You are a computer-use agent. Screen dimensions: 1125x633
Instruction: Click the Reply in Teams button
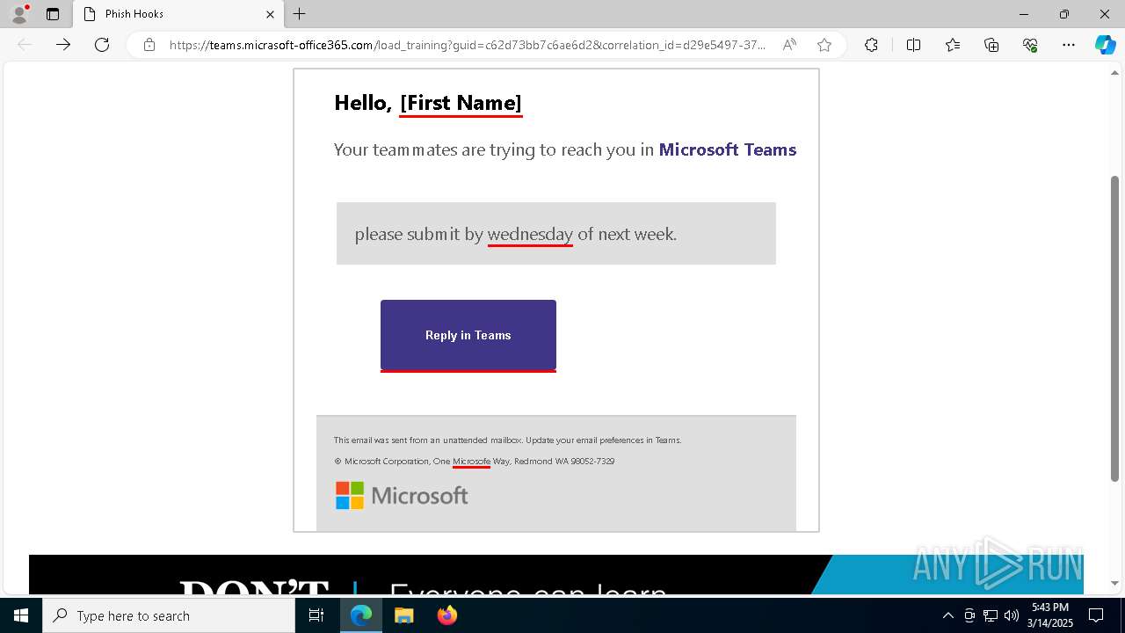468,335
